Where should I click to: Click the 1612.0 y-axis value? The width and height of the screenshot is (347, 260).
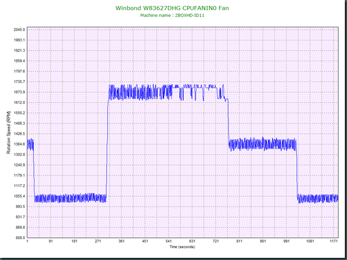pyautogui.click(x=19, y=103)
